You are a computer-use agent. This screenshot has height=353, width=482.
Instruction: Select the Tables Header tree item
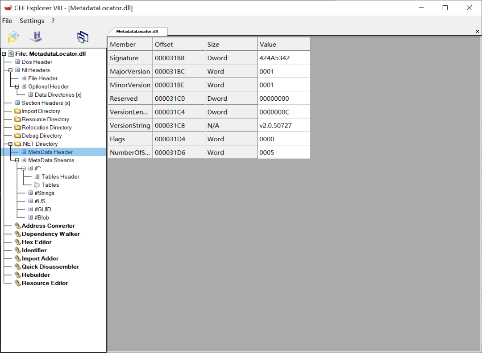(x=60, y=176)
